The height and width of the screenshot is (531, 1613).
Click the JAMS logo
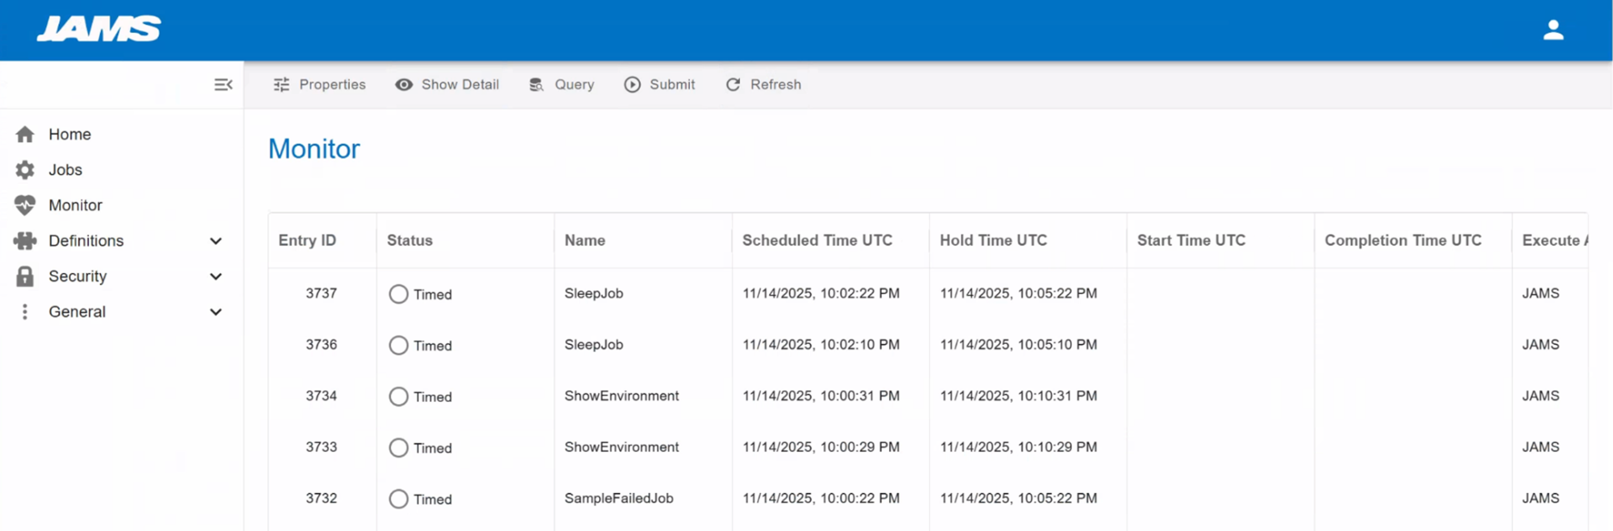(99, 29)
